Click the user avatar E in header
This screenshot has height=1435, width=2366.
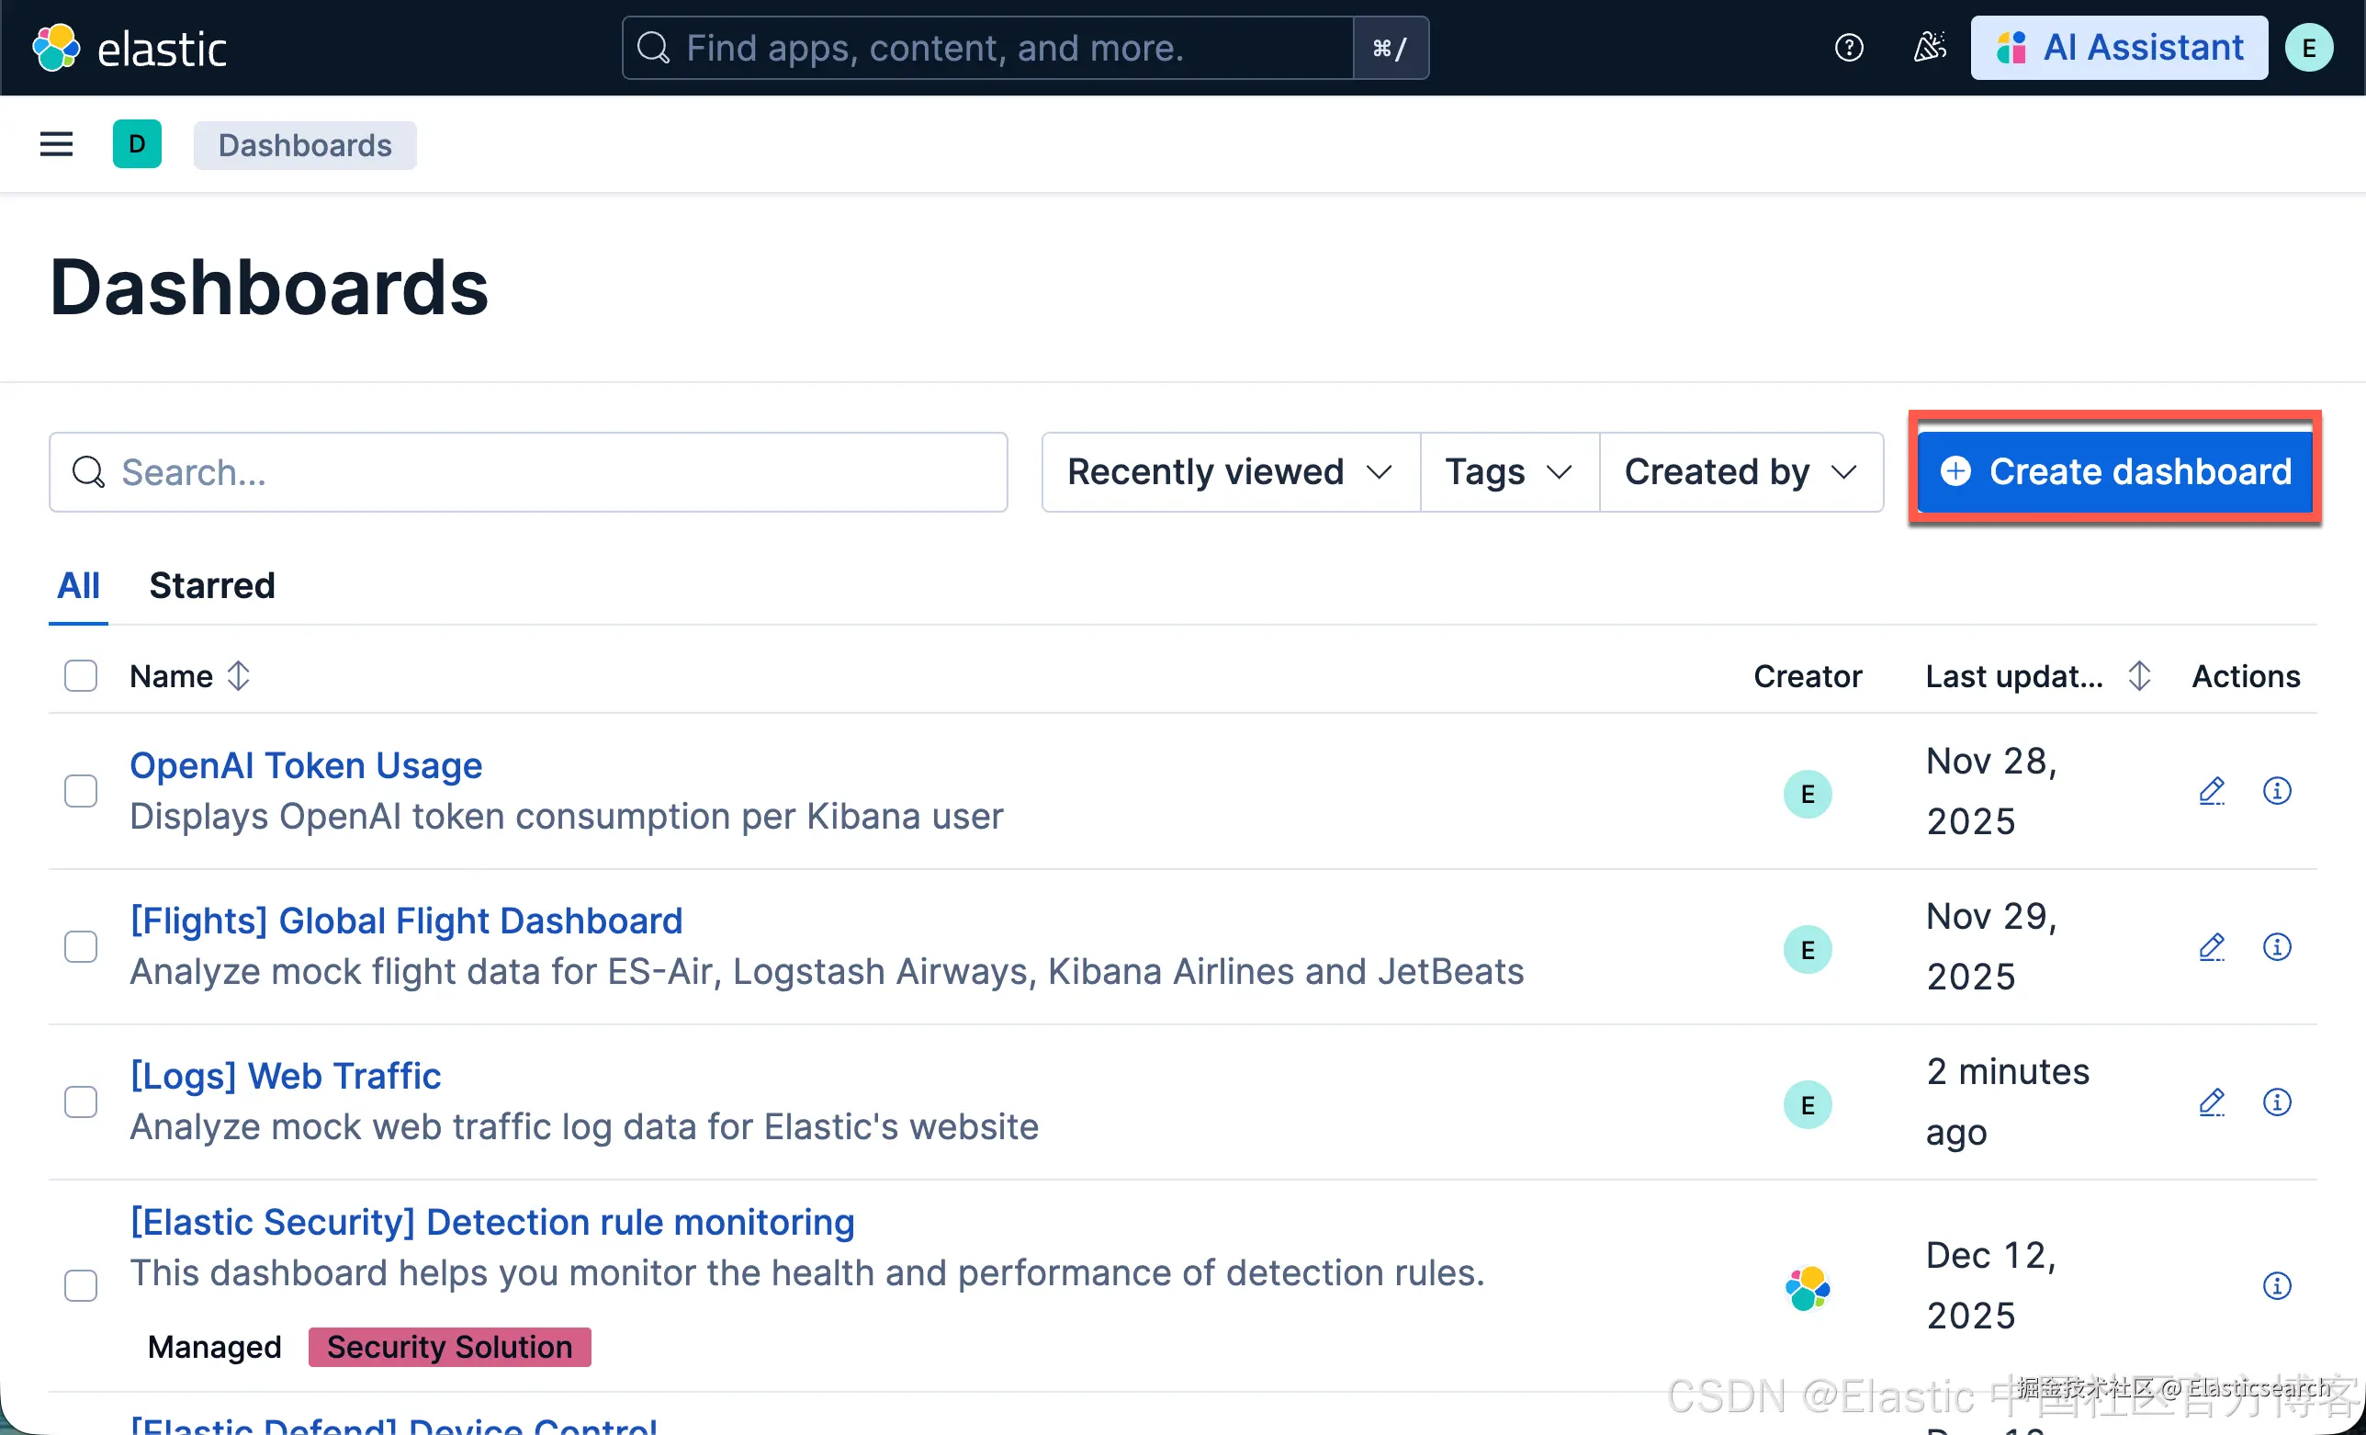[2308, 48]
